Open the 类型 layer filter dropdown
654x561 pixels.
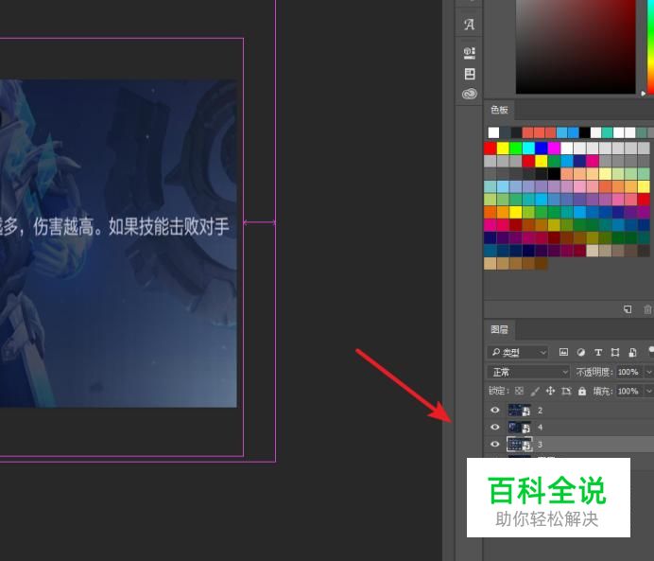tap(518, 353)
